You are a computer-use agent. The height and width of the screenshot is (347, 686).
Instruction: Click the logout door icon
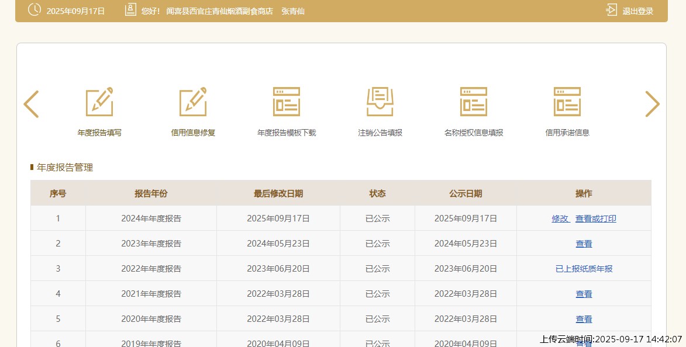click(x=612, y=10)
